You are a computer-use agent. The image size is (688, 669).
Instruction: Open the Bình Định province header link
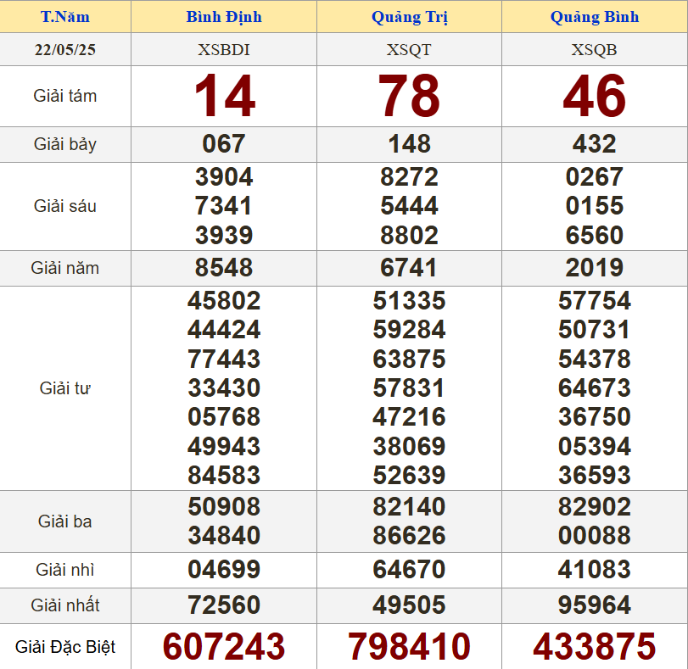[224, 17]
